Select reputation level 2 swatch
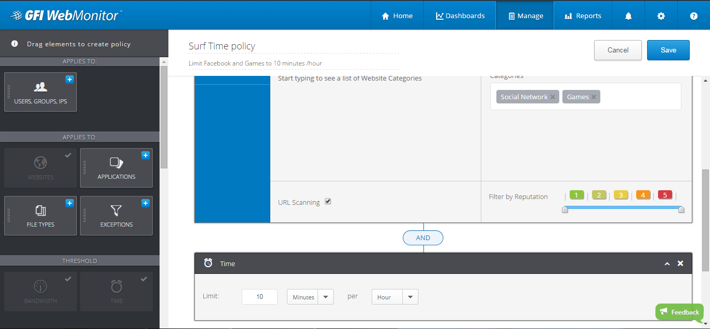This screenshot has height=329, width=710. pyautogui.click(x=599, y=195)
